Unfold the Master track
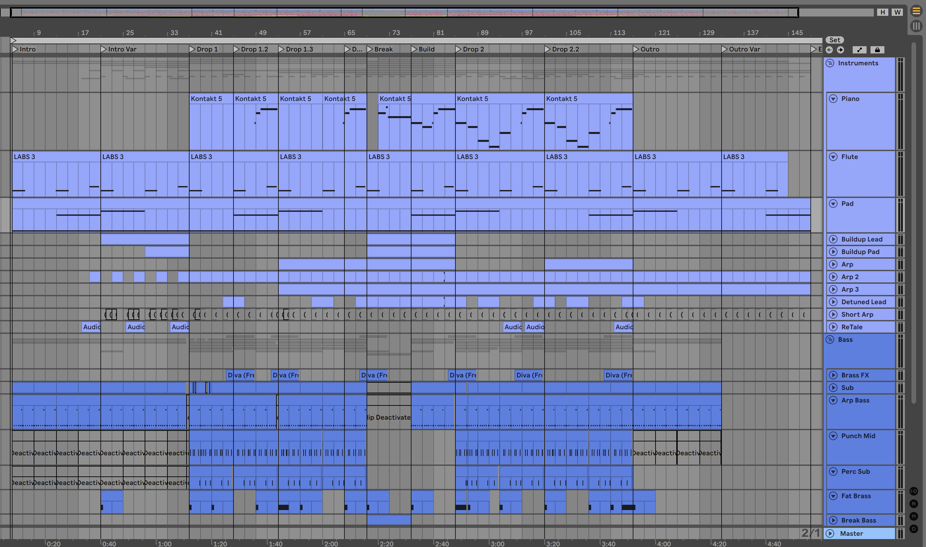Screen dimensions: 926x547 (830, 533)
